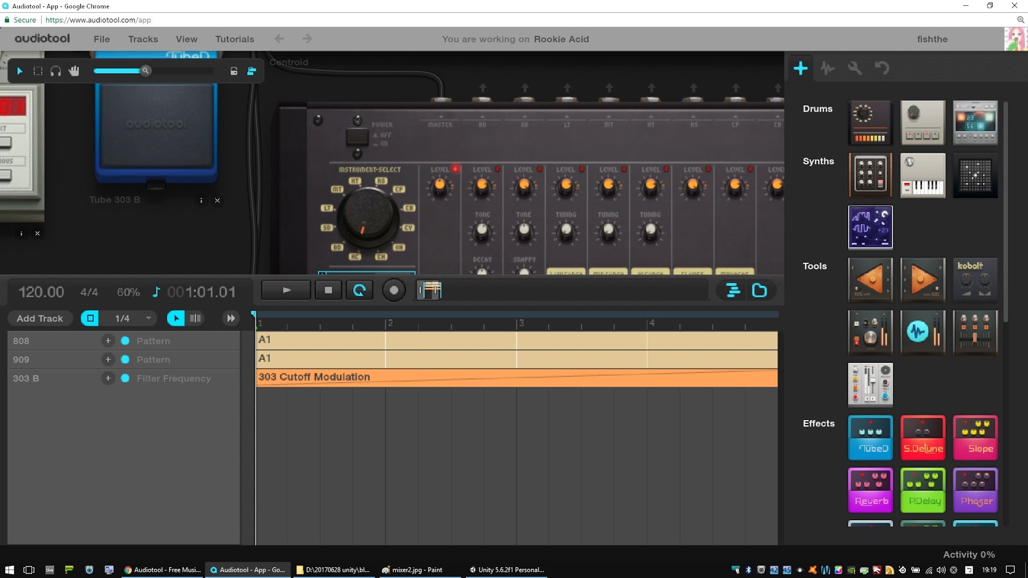Add the TubeD effect pedal

point(871,437)
